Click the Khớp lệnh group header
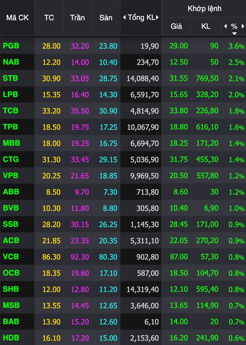Screen dimensions: 246x345 tap(204, 9)
